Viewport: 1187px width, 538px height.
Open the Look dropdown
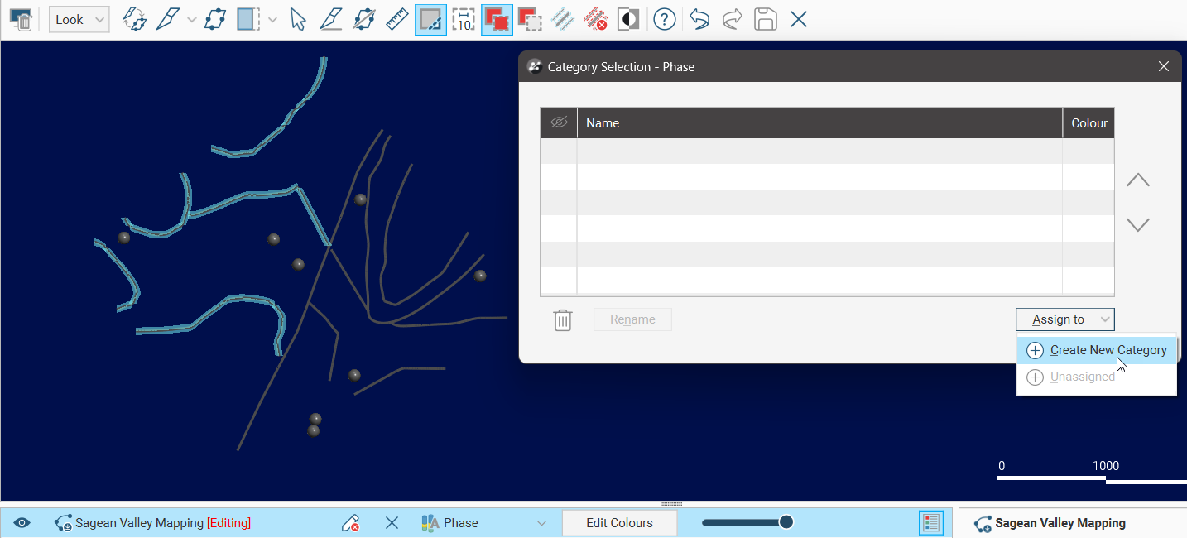point(79,20)
